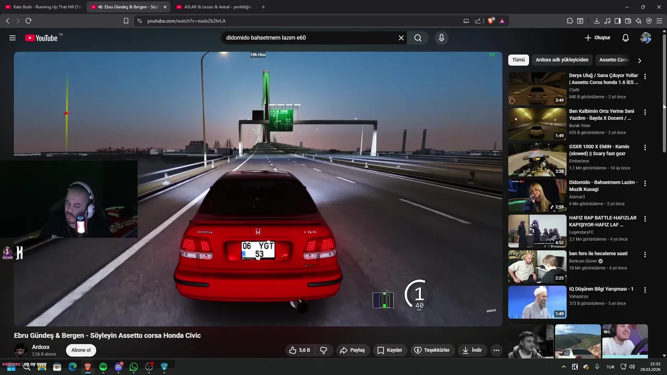Open WhatsApp from the taskbar
Image resolution: width=667 pixels, height=375 pixels.
coord(134,367)
